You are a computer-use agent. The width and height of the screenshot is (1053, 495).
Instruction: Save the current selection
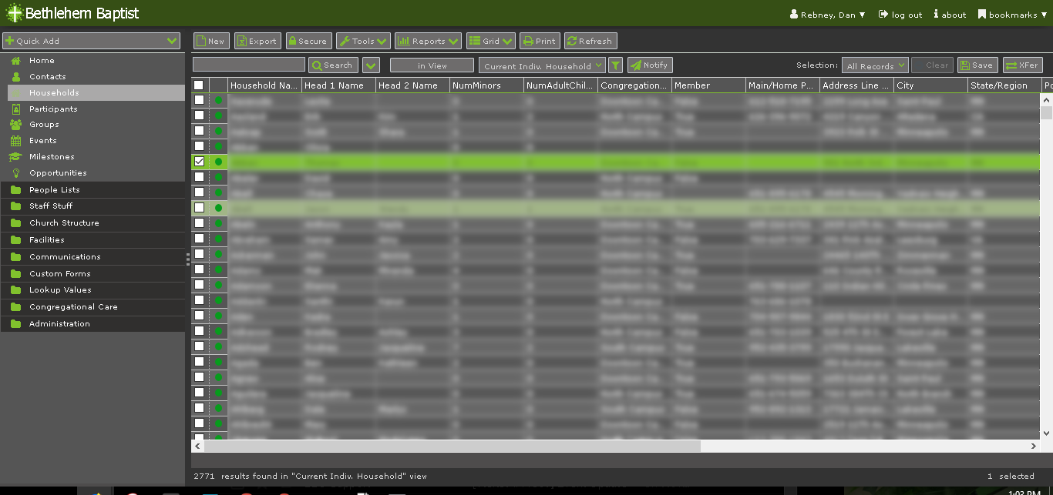(977, 65)
